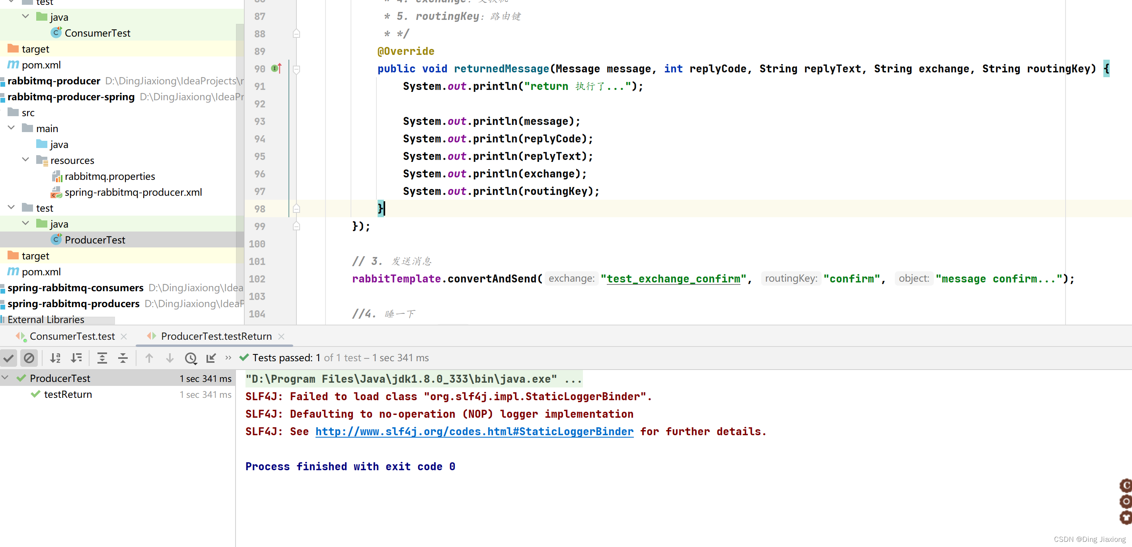1132x547 pixels.
Task: Open External Libraries node
Action: click(x=46, y=319)
